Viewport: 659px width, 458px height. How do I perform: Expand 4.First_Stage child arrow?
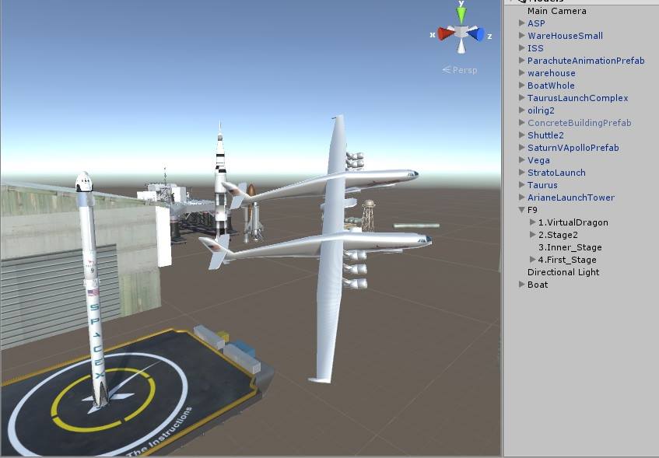(x=532, y=259)
